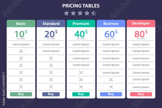162x108 pixels.
Task: Select the Premium plan header
Action: tap(81, 23)
